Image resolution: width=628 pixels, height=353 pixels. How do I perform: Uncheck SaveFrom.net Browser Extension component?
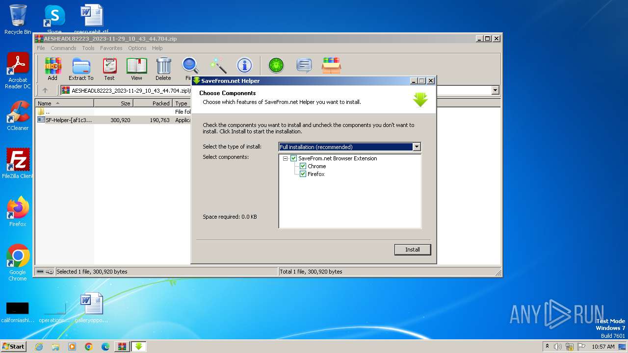tap(293, 158)
